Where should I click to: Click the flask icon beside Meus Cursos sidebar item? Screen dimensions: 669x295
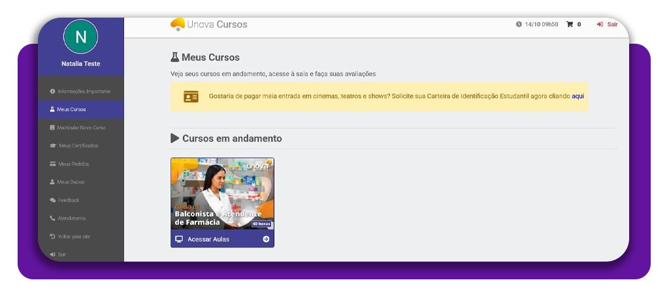52,110
